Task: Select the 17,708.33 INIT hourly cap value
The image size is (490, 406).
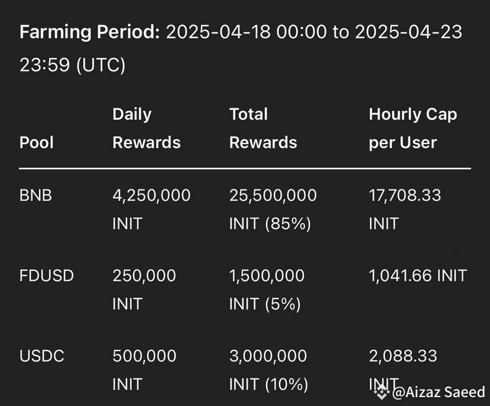Action: coord(405,209)
